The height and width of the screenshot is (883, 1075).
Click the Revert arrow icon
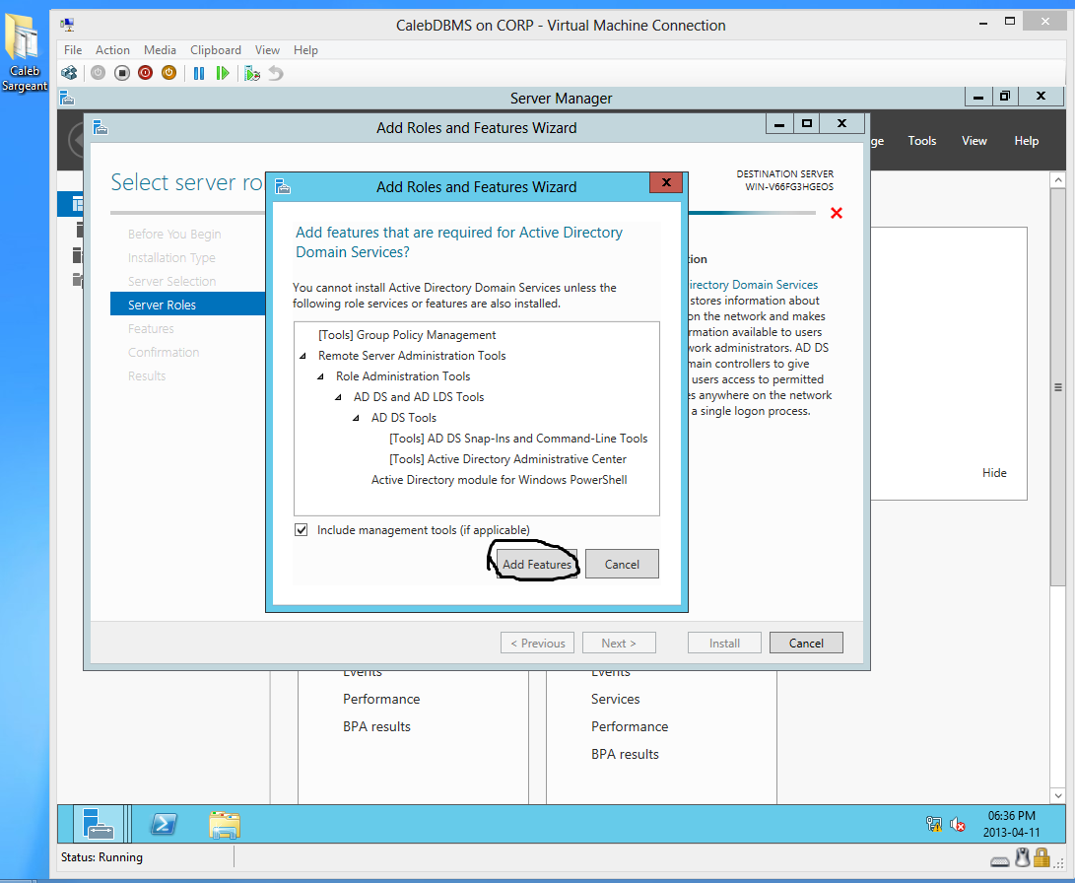pos(276,73)
